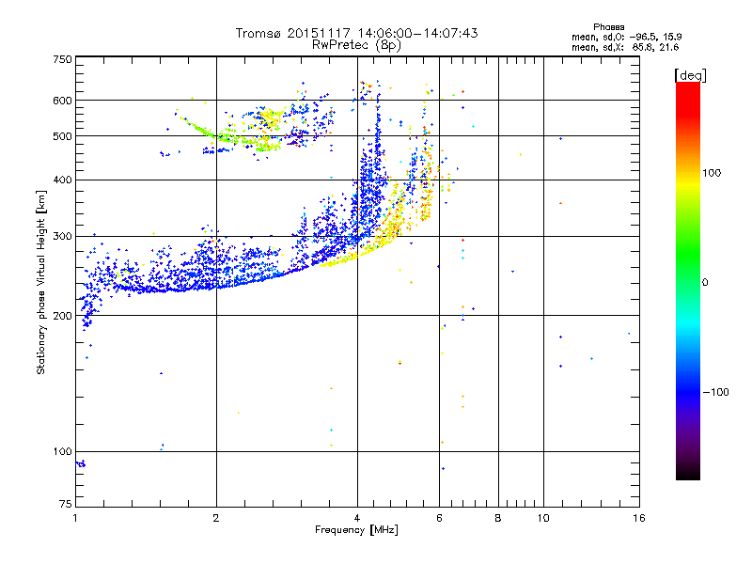
Task: Click the 'RwPretec (8p)' subtitle
Action: point(356,45)
